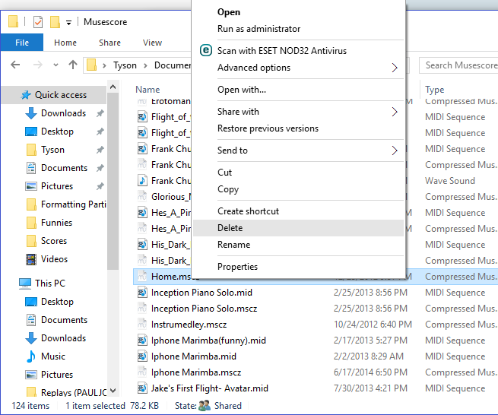Select Cut in the context menu
Image resolution: width=498 pixels, height=415 pixels.
coord(298,173)
